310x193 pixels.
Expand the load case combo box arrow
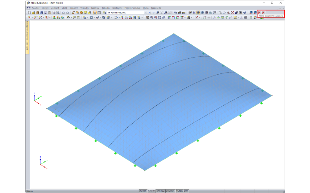(146, 13)
